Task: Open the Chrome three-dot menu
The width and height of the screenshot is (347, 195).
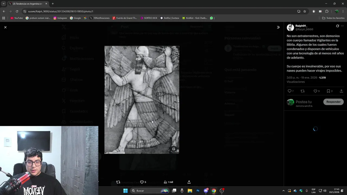Action: pyautogui.click(x=343, y=11)
